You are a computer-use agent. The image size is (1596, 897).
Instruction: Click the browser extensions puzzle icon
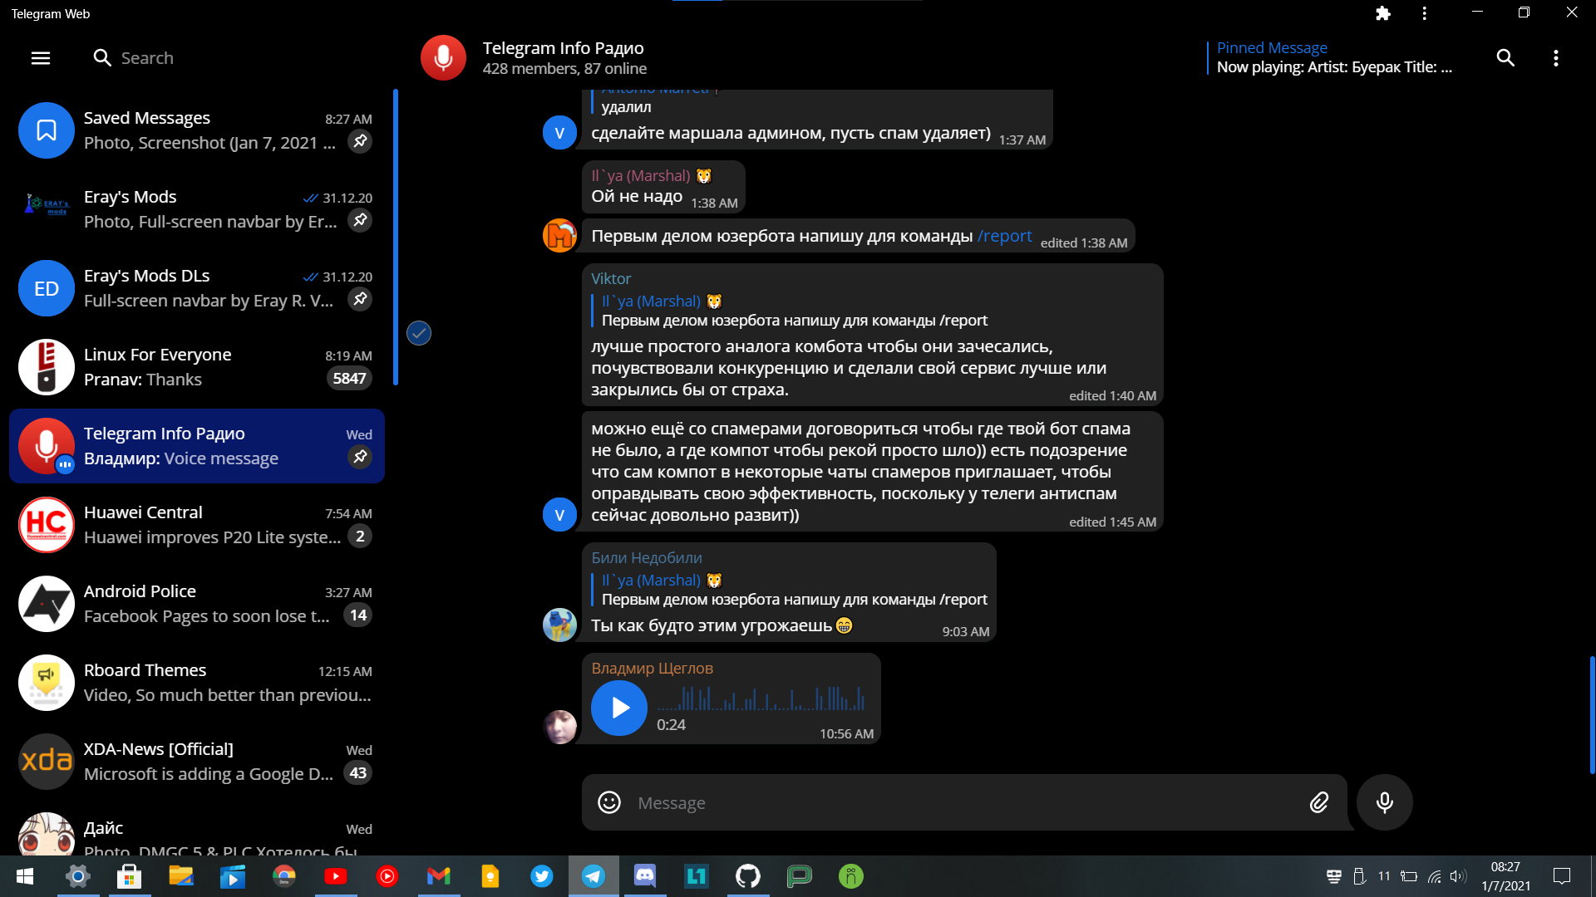(1382, 13)
